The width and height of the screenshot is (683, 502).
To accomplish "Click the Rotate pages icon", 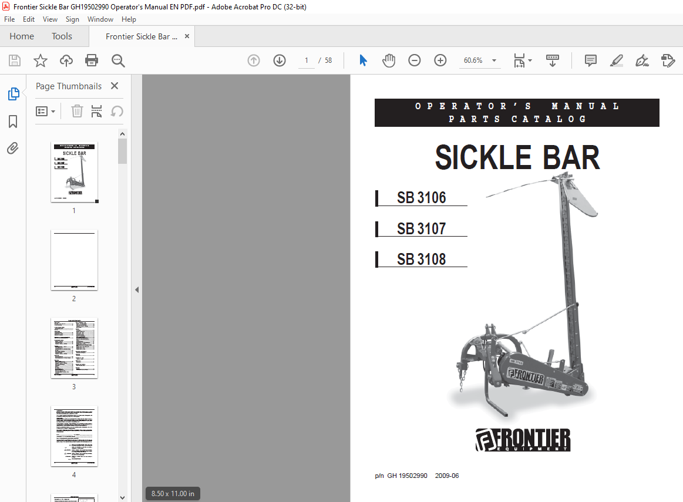I will [x=117, y=112].
